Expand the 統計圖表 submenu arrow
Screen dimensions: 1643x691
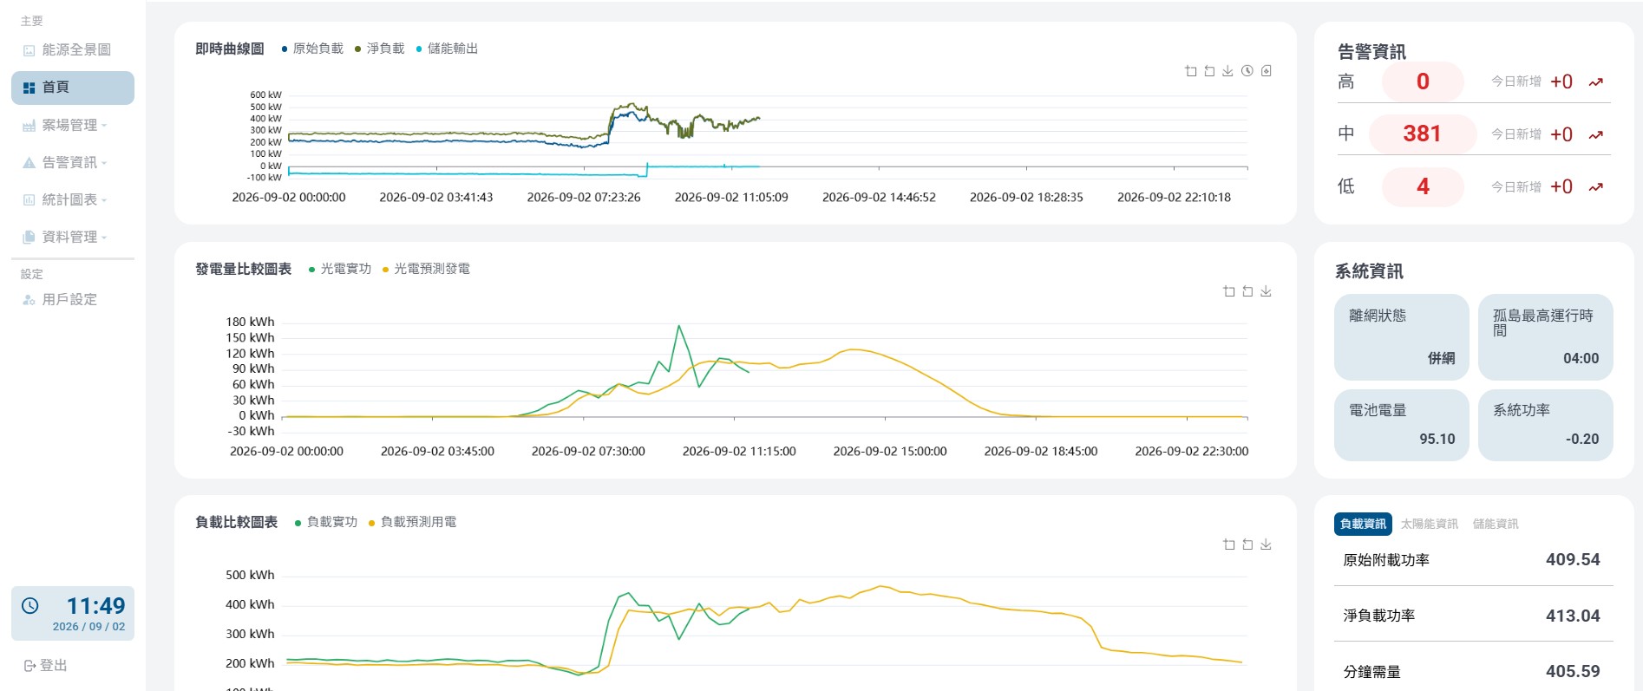click(x=104, y=200)
